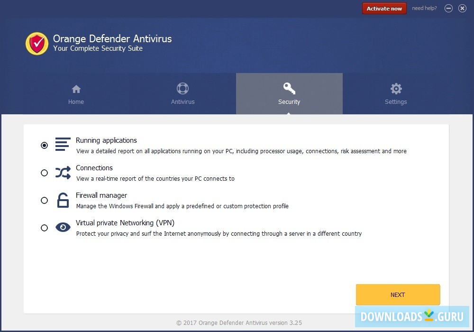Click the Connections heading text

pyautogui.click(x=94, y=168)
